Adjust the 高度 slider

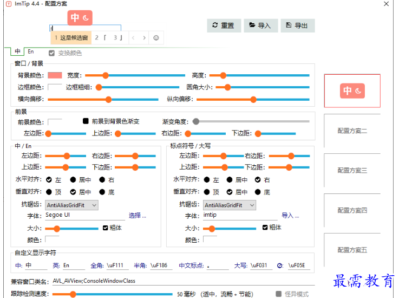(259, 75)
